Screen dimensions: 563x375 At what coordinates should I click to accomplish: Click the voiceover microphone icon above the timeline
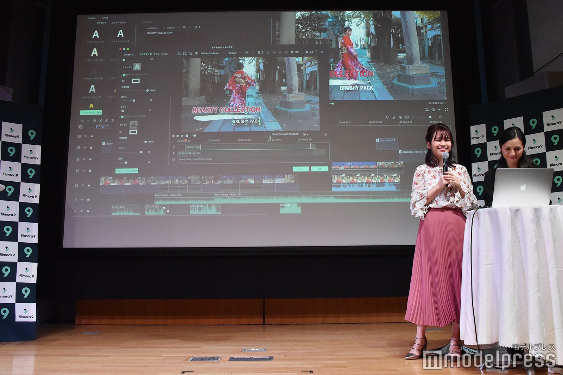(x=394, y=117)
